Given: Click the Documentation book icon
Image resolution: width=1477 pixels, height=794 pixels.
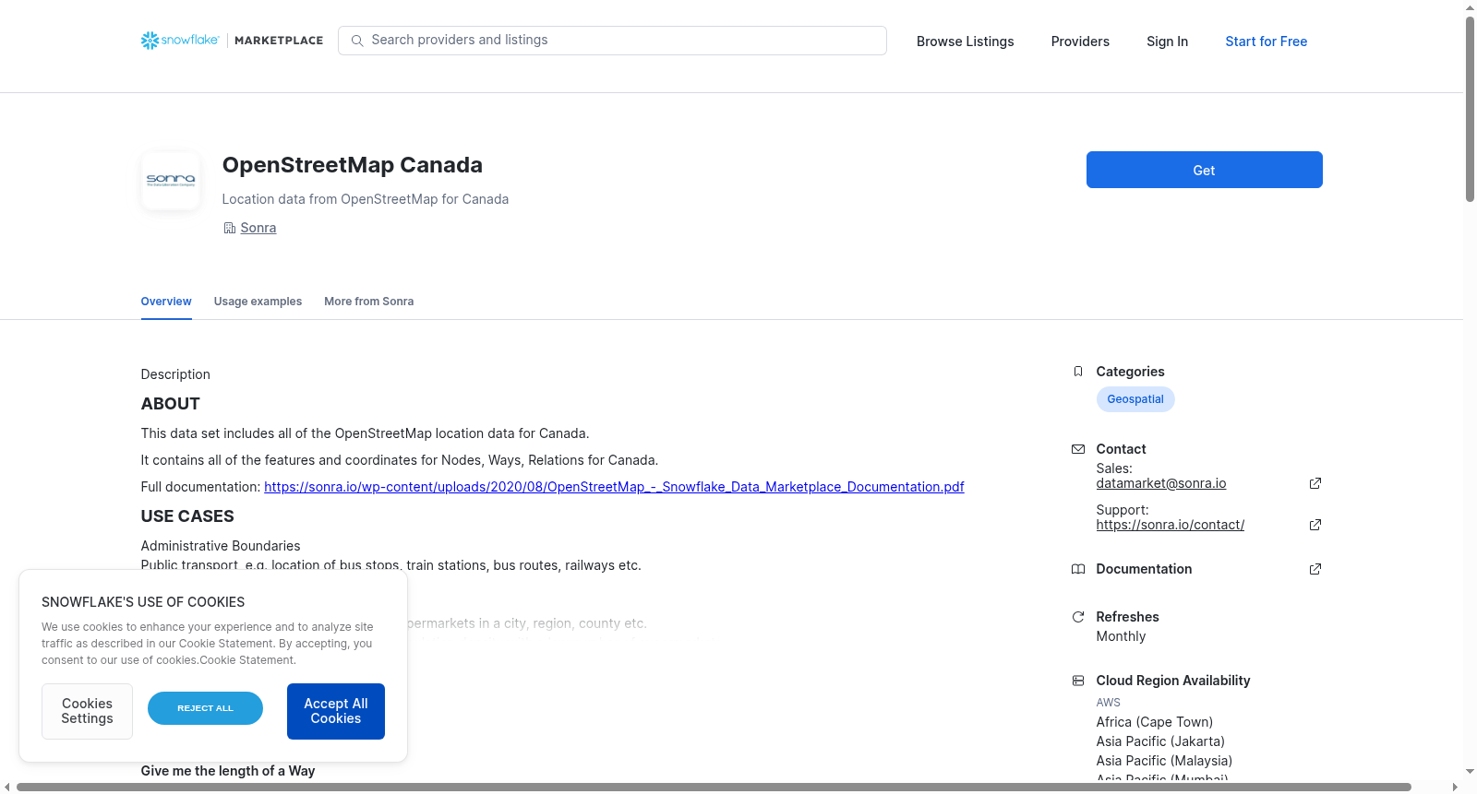Looking at the screenshot, I should 1077,569.
